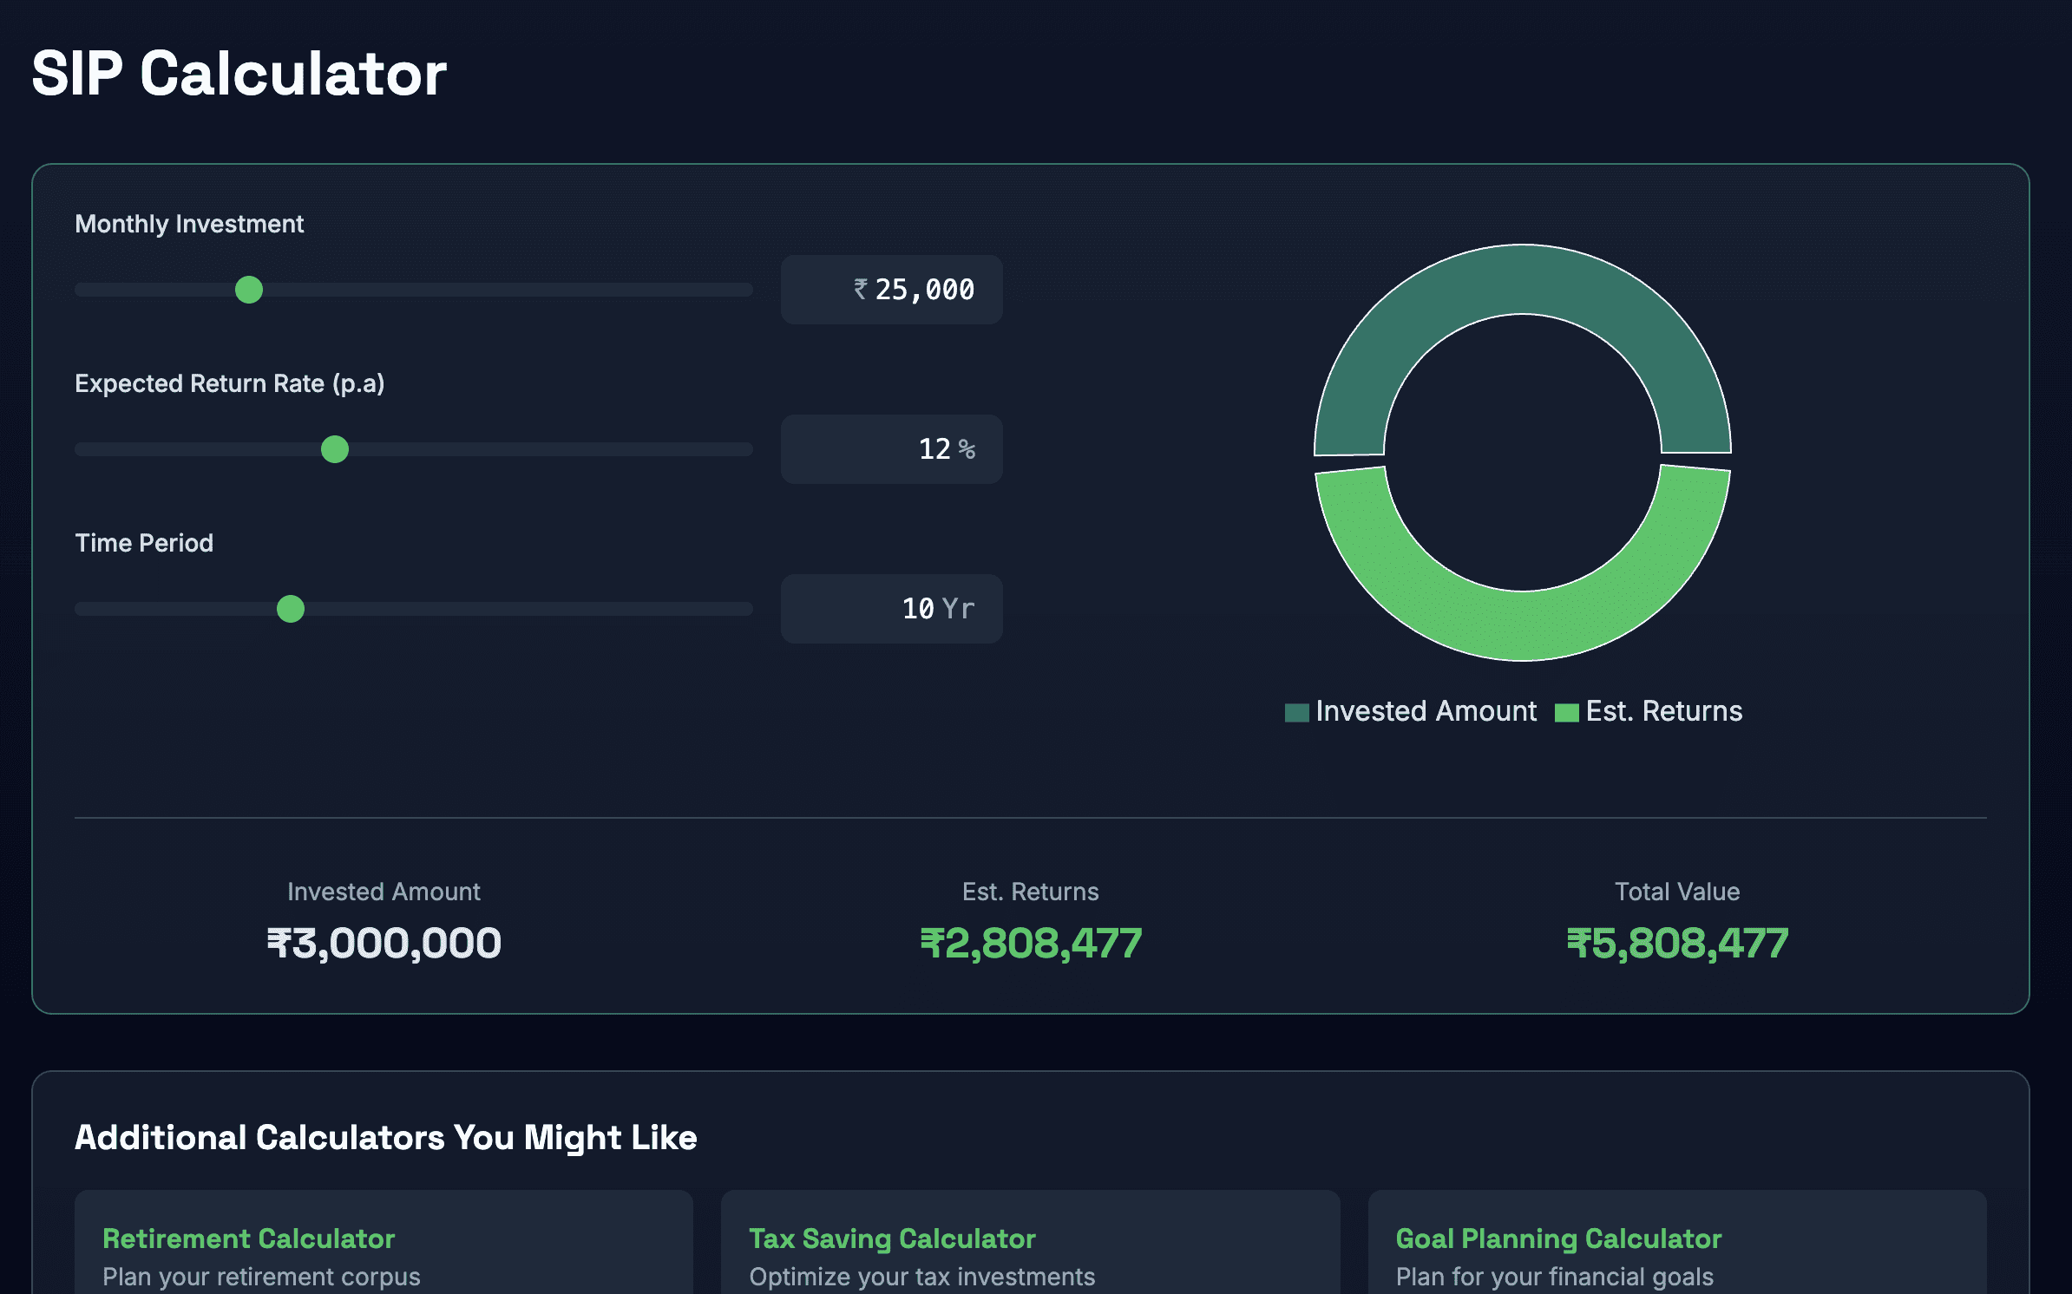Click the return rate field showing 12
Image resolution: width=2072 pixels, height=1294 pixels.
pyautogui.click(x=934, y=449)
